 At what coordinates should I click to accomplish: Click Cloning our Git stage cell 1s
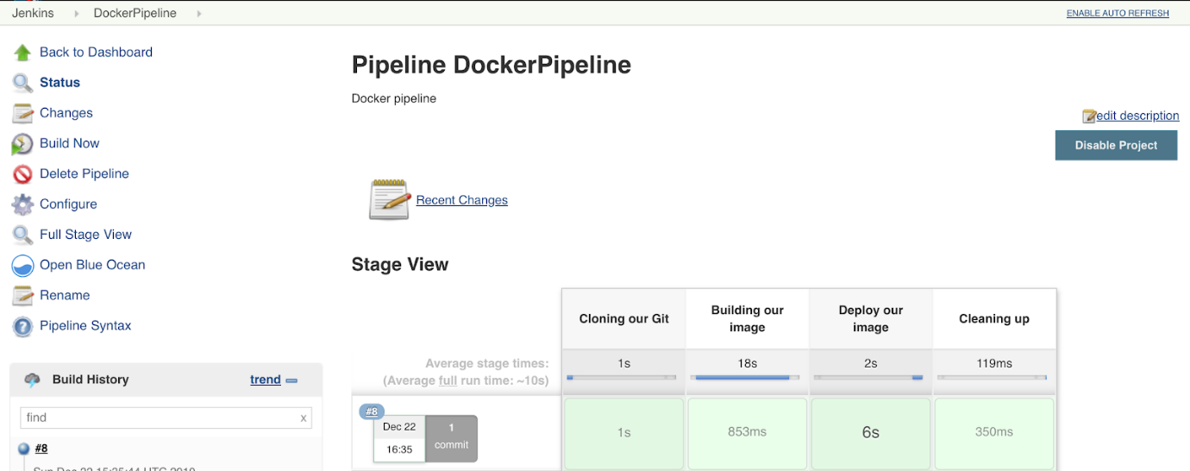click(x=623, y=432)
